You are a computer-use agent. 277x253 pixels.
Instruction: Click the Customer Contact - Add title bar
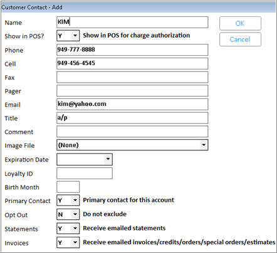138,8
